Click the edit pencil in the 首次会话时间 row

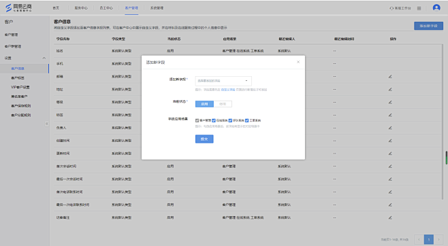[x=390, y=166]
